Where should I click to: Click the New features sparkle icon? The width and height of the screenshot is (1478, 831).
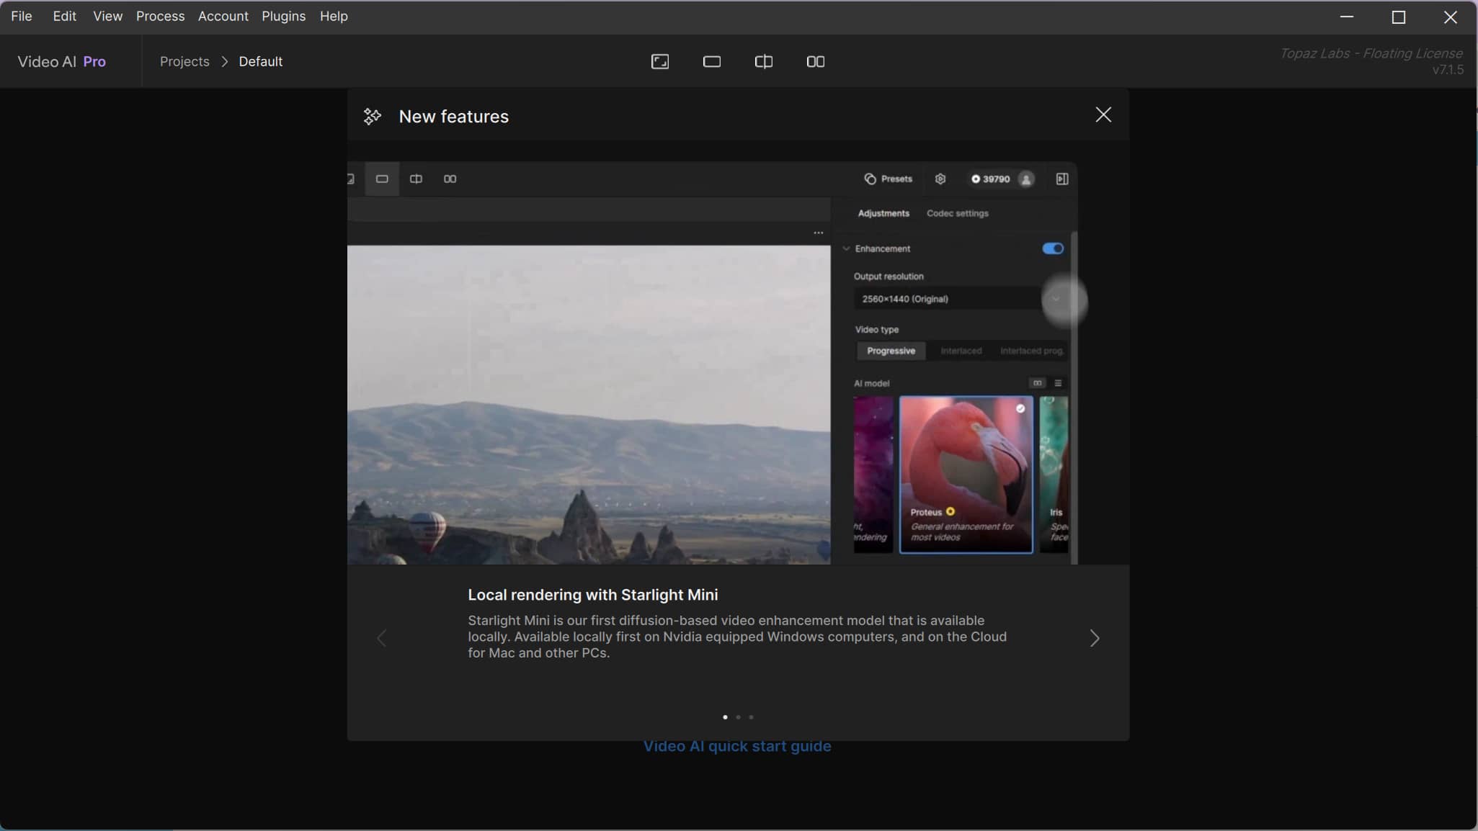(x=372, y=117)
